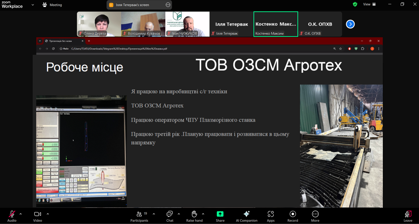Open the Chat panel
This screenshot has height=224, width=419.
coord(169,216)
